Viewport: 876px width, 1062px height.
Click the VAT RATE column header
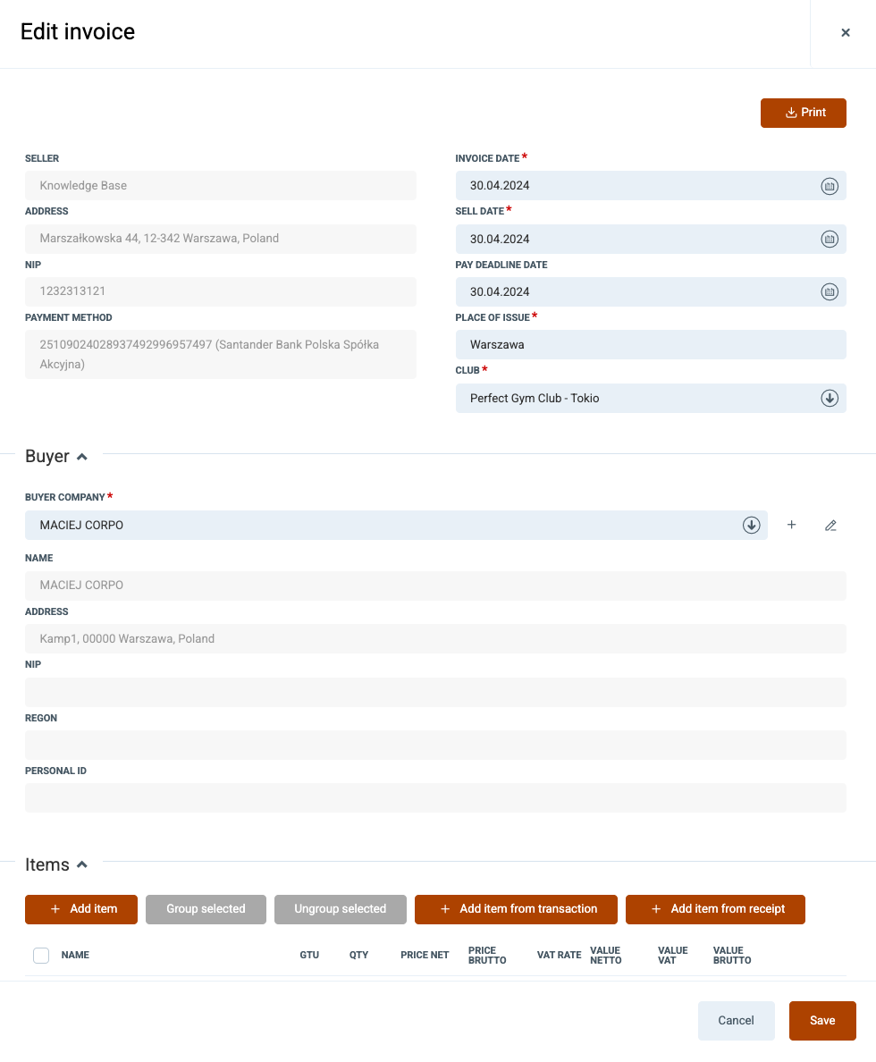559,955
